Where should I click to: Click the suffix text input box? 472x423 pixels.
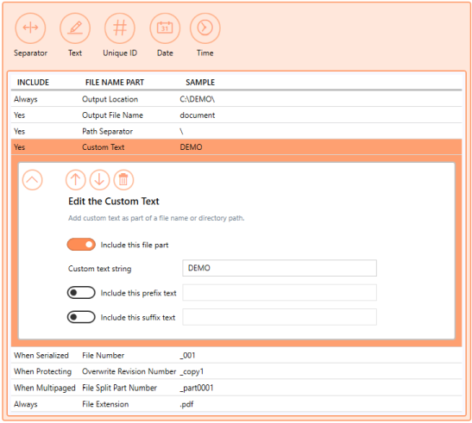[x=280, y=317]
